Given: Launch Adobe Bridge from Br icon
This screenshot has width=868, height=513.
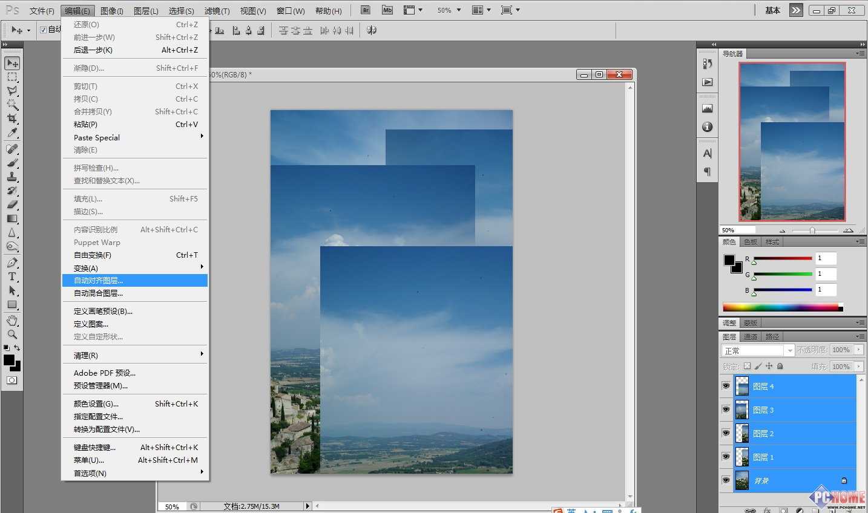Looking at the screenshot, I should pyautogui.click(x=366, y=10).
